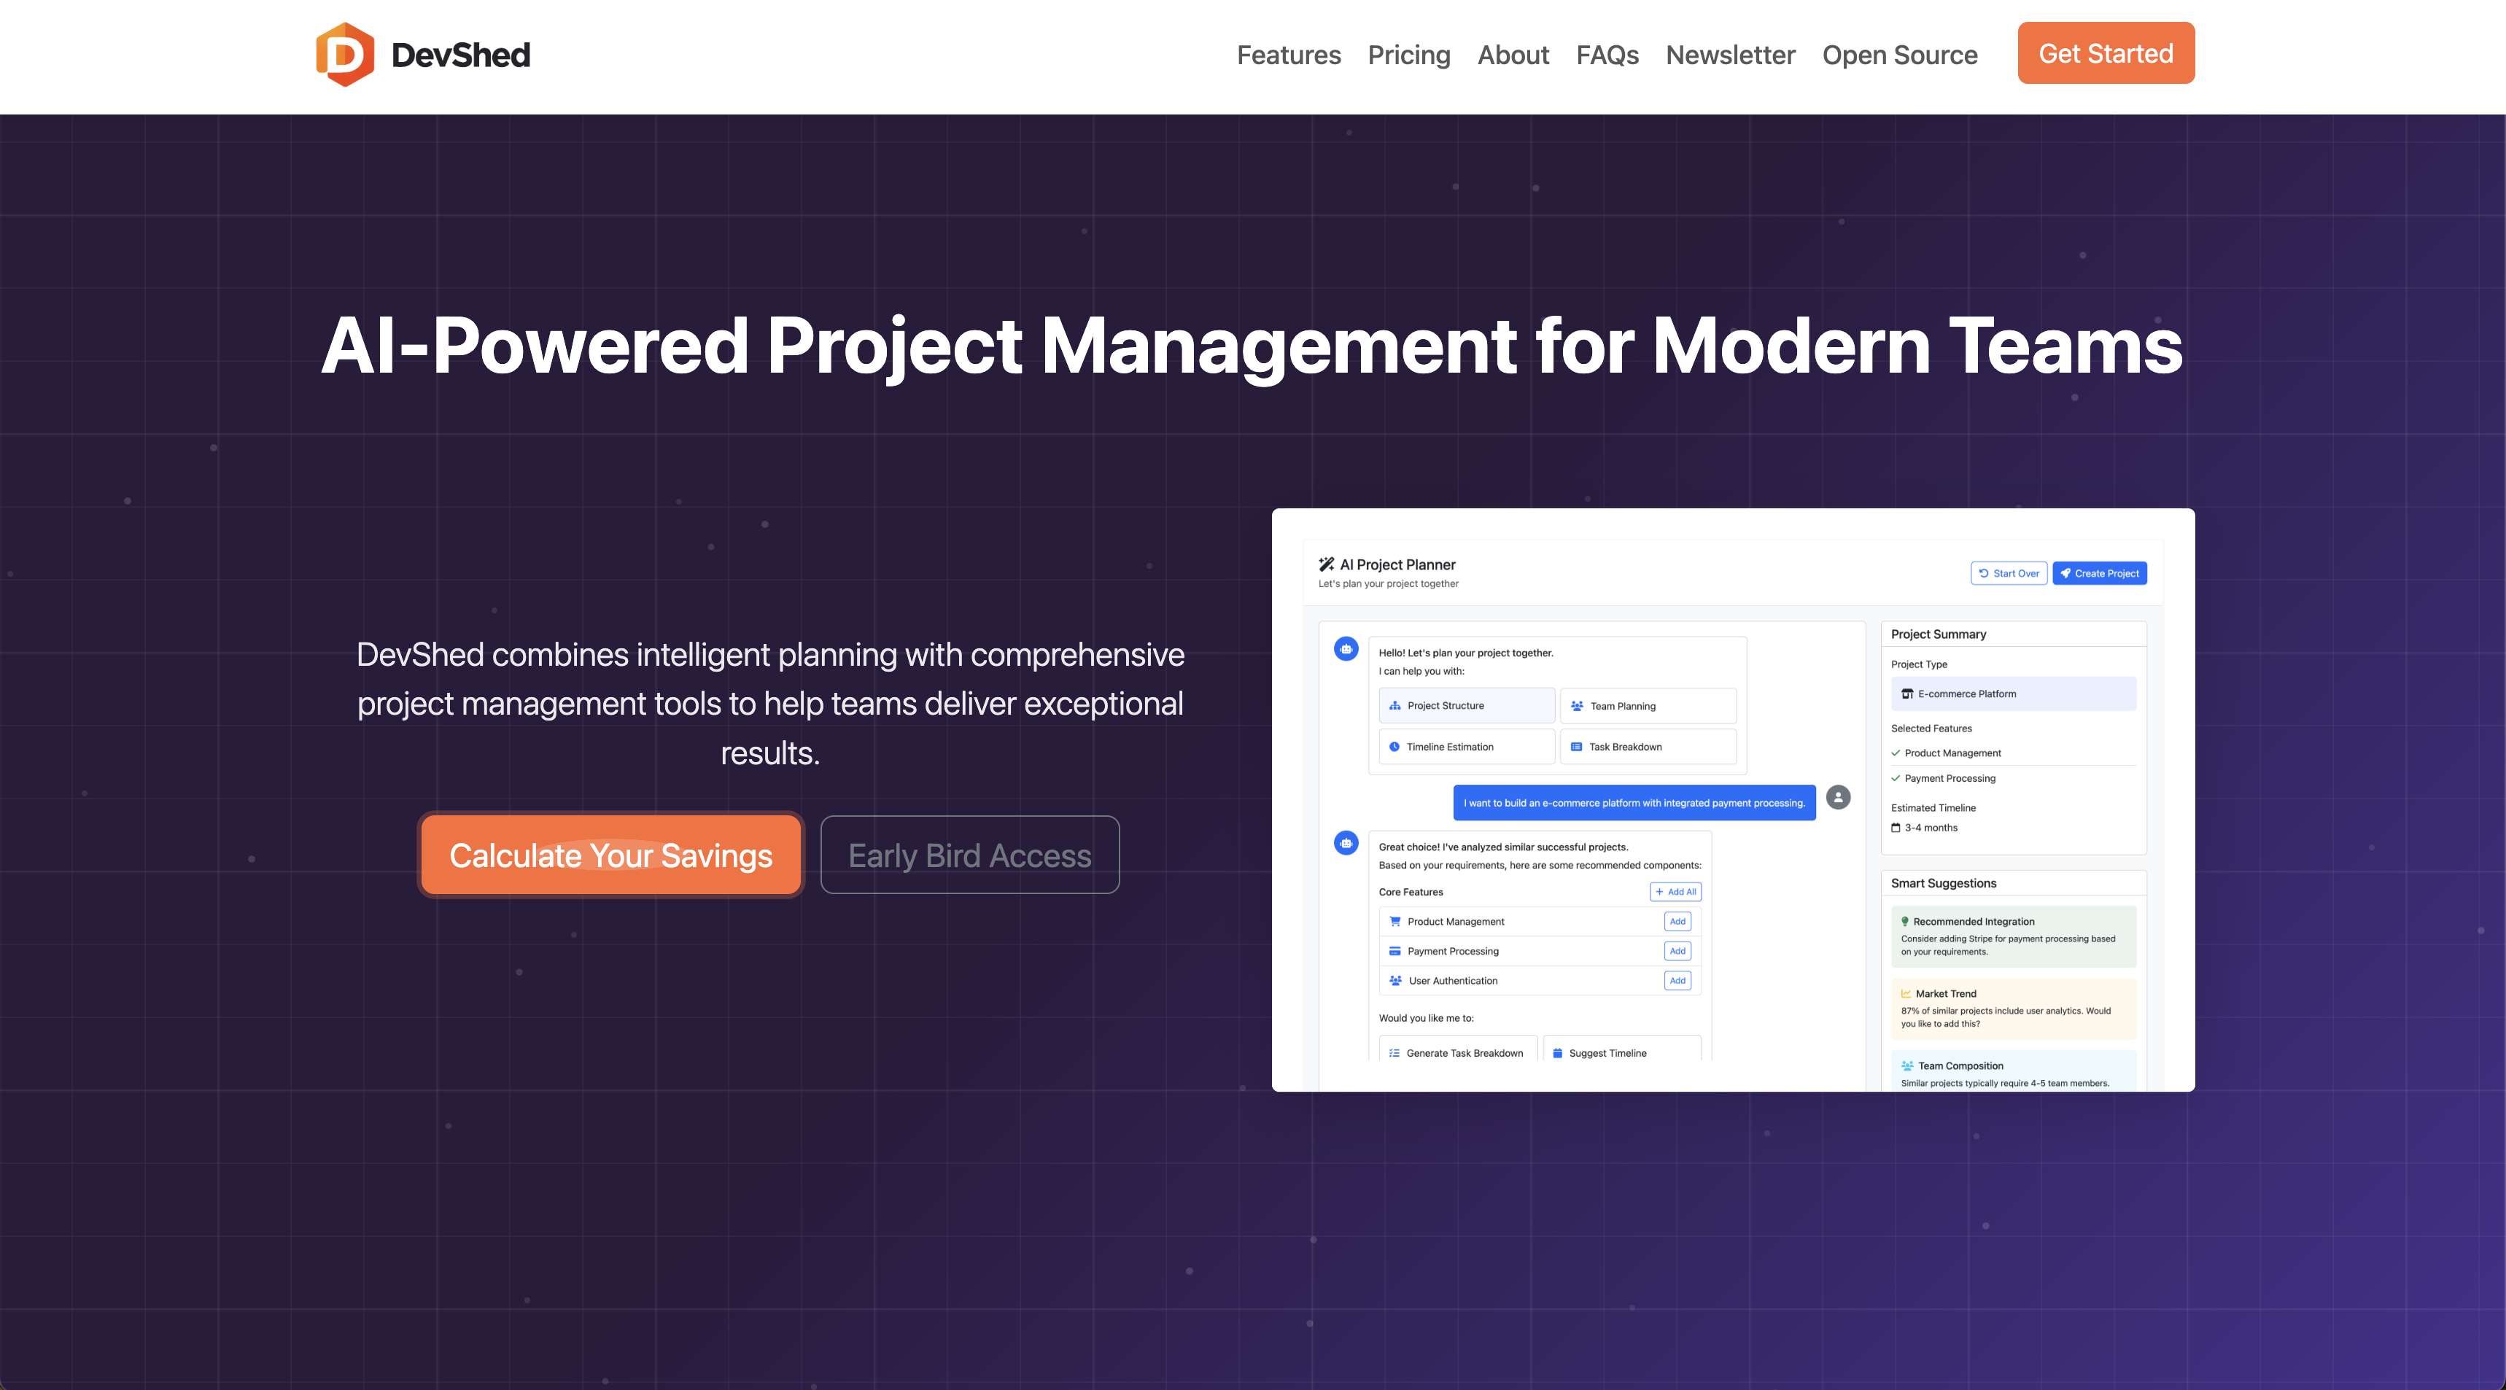Screen dimensions: 2506x1390
Task: Click the DevShed logo icon
Action: click(346, 53)
